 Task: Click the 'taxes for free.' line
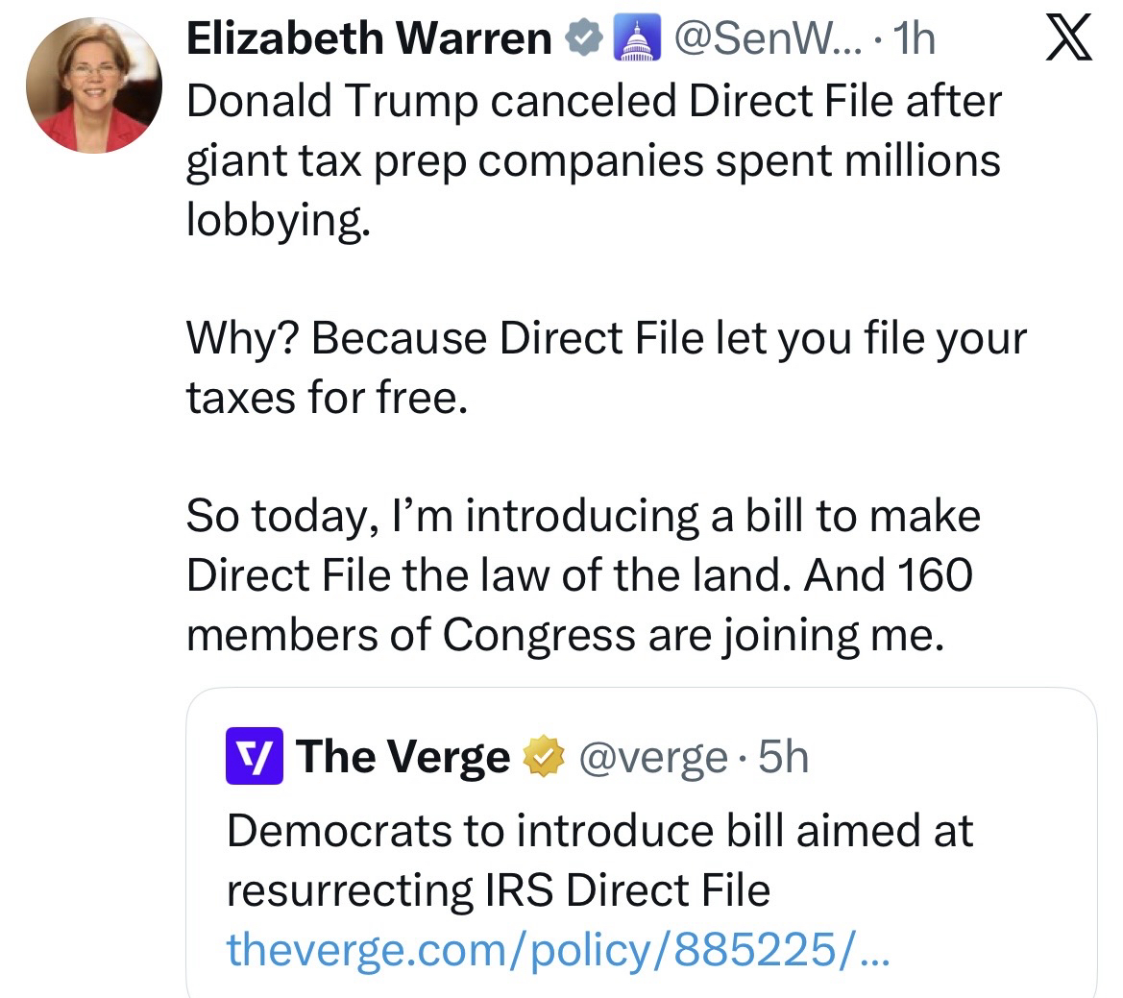(327, 398)
